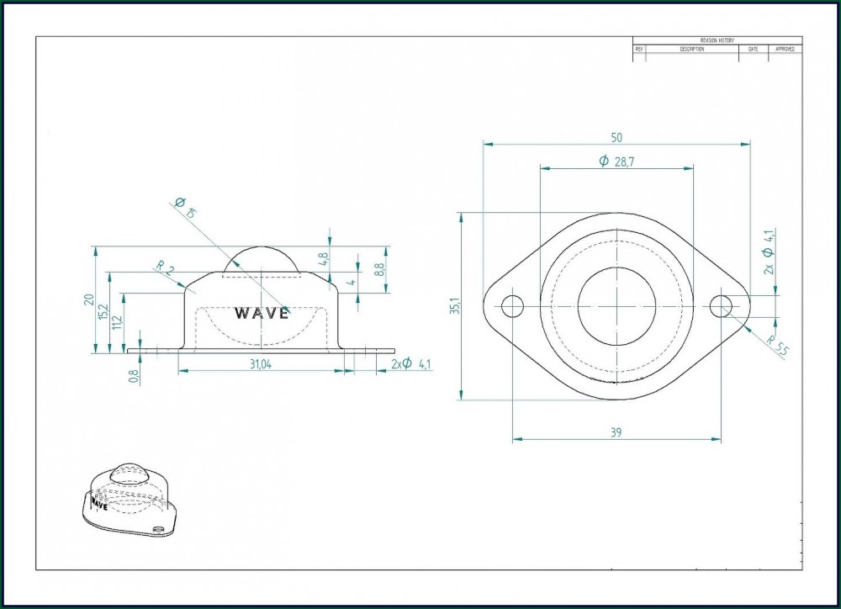
Task: Click the right mounting hole in top view
Action: click(721, 306)
